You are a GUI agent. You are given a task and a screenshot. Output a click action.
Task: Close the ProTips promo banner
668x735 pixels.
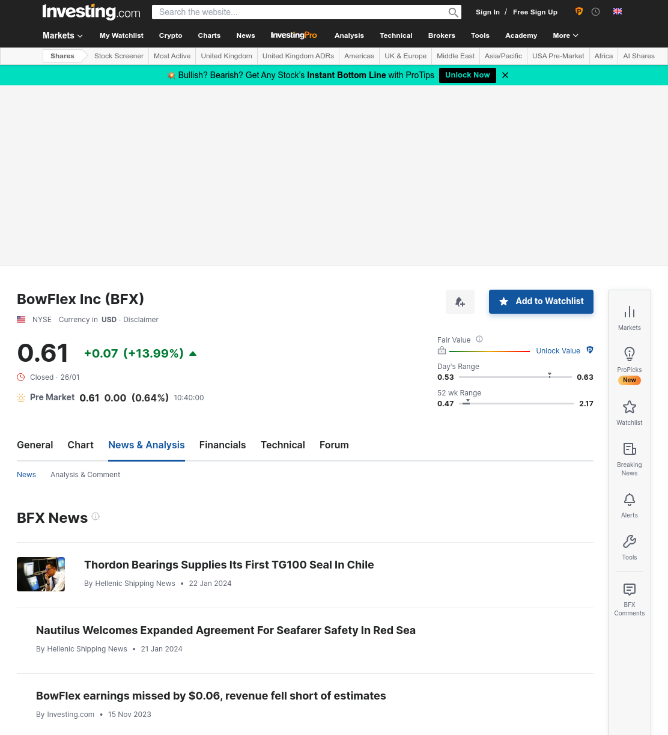click(505, 75)
